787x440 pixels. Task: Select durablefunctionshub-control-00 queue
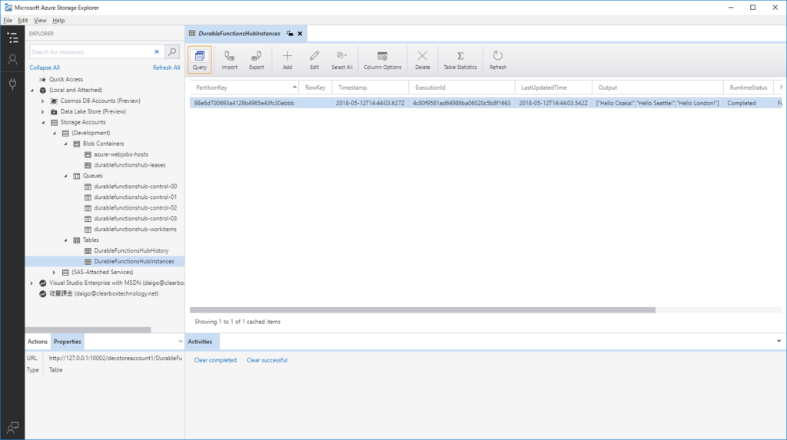[135, 187]
